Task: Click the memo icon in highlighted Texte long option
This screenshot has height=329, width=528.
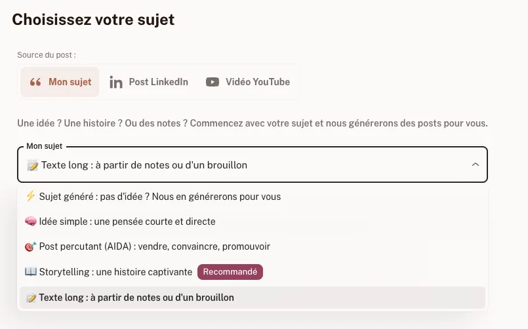Action: click(31, 298)
